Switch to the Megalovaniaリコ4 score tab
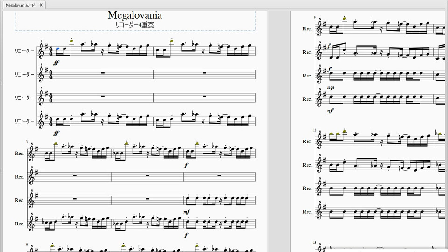This screenshot has height=252, width=448. coord(20,5)
